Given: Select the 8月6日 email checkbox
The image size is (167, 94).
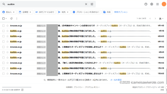Looking at the screenshot, I should pyautogui.click(x=3, y=52).
